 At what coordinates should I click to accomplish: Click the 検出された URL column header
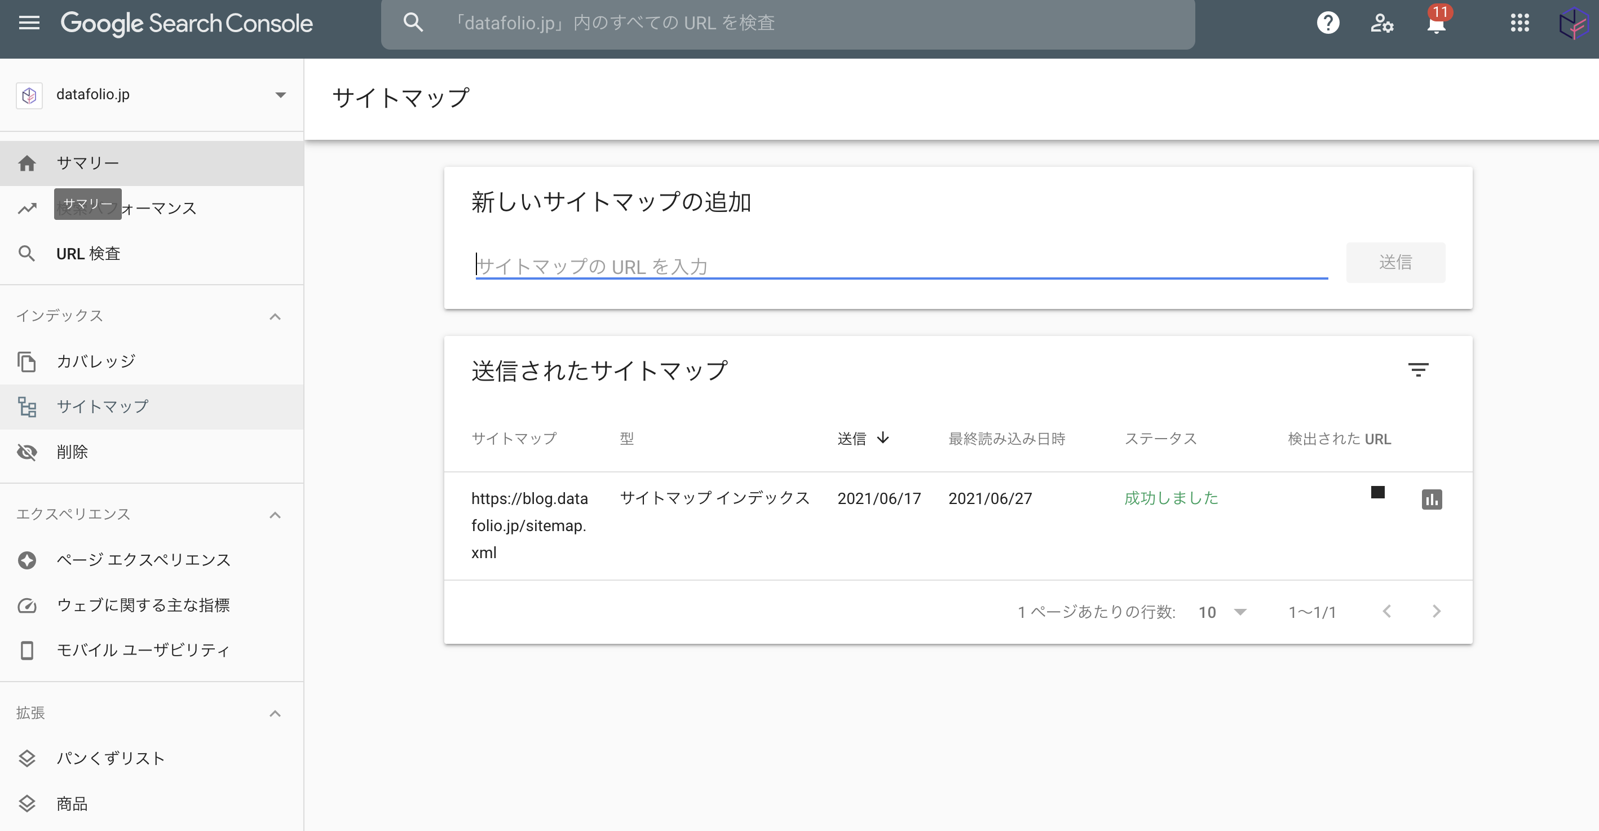pyautogui.click(x=1340, y=439)
